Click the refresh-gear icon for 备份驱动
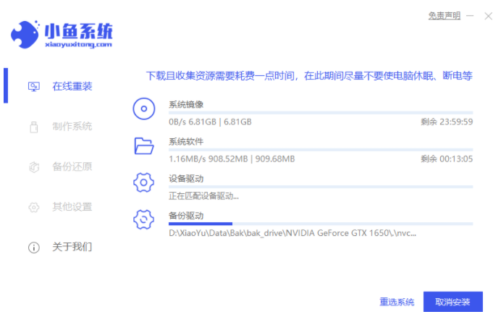Image resolution: width=493 pixels, height=312 pixels. click(x=144, y=219)
